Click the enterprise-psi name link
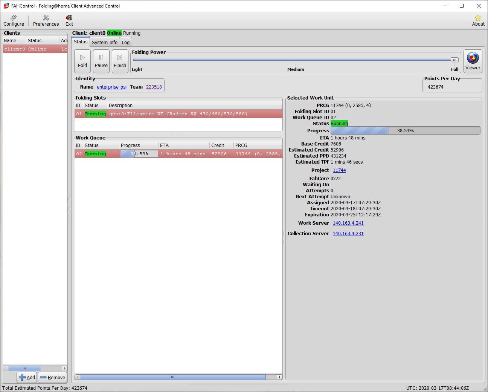 (x=111, y=87)
